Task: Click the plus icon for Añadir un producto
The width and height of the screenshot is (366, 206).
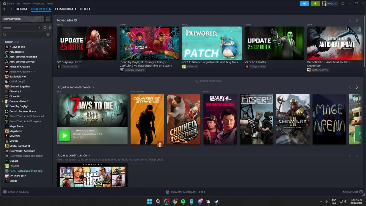Action: (5, 192)
